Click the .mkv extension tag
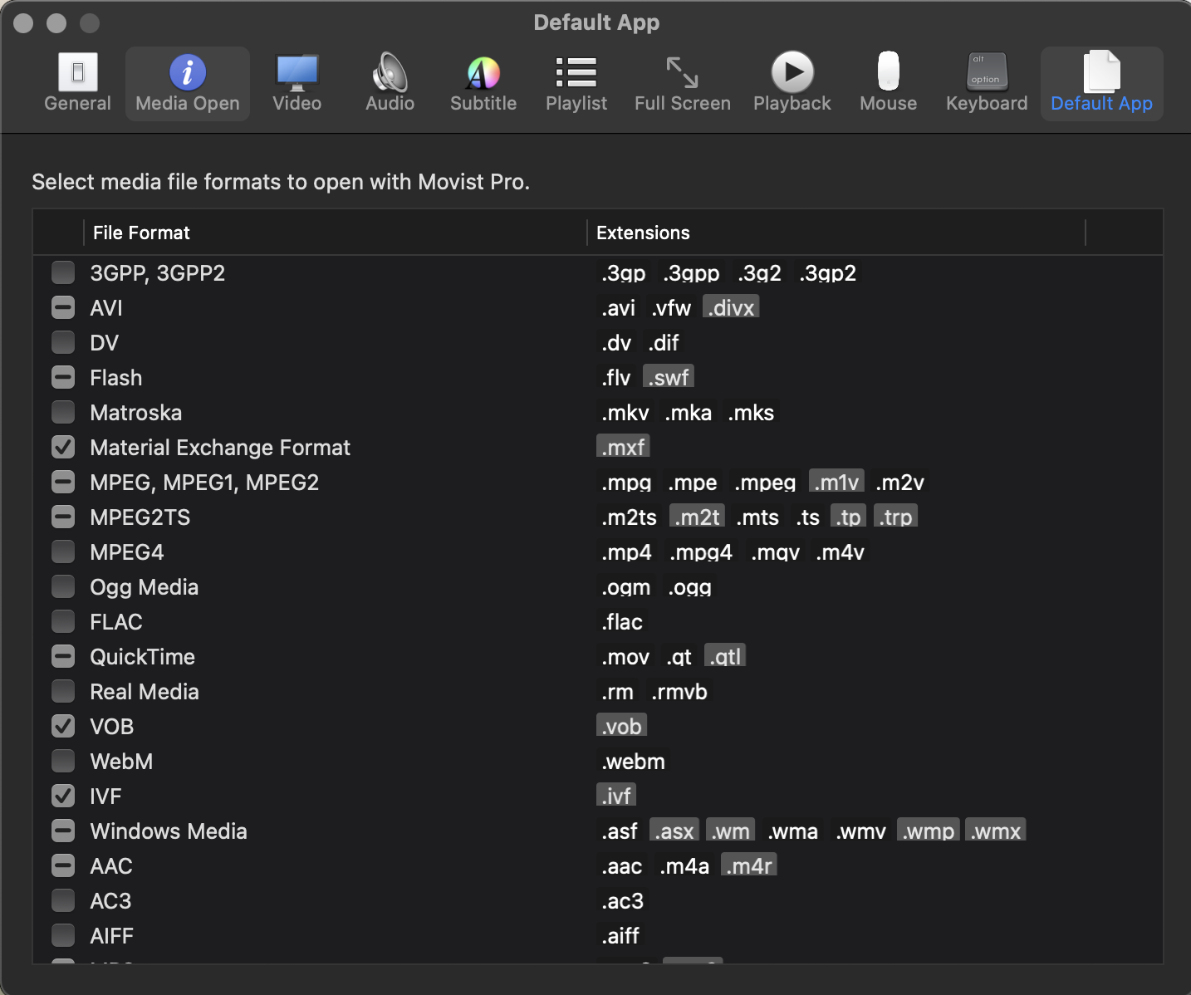Viewport: 1191px width, 995px height. (x=625, y=413)
